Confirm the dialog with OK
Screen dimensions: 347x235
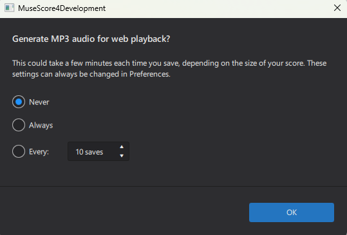(x=292, y=212)
